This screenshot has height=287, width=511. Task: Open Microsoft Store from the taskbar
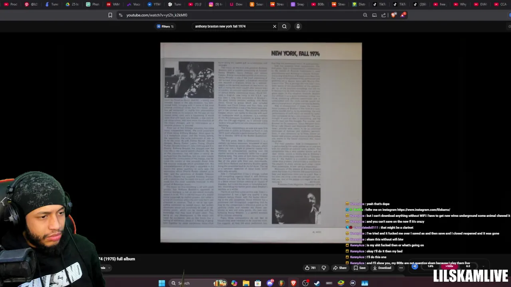(258, 283)
